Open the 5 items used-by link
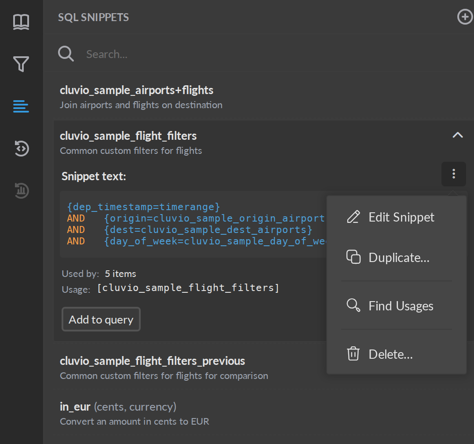Image resolution: width=474 pixels, height=444 pixels. [x=120, y=274]
